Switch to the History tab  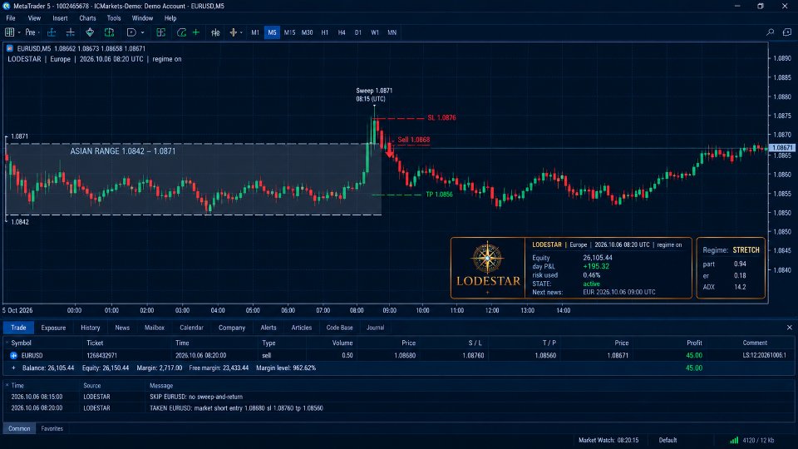pos(90,328)
